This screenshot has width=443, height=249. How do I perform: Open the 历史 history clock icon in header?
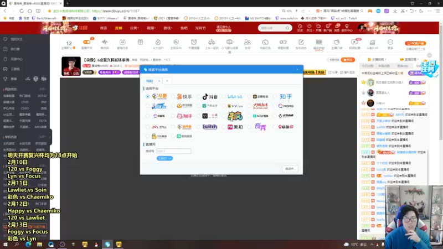[x=300, y=28]
